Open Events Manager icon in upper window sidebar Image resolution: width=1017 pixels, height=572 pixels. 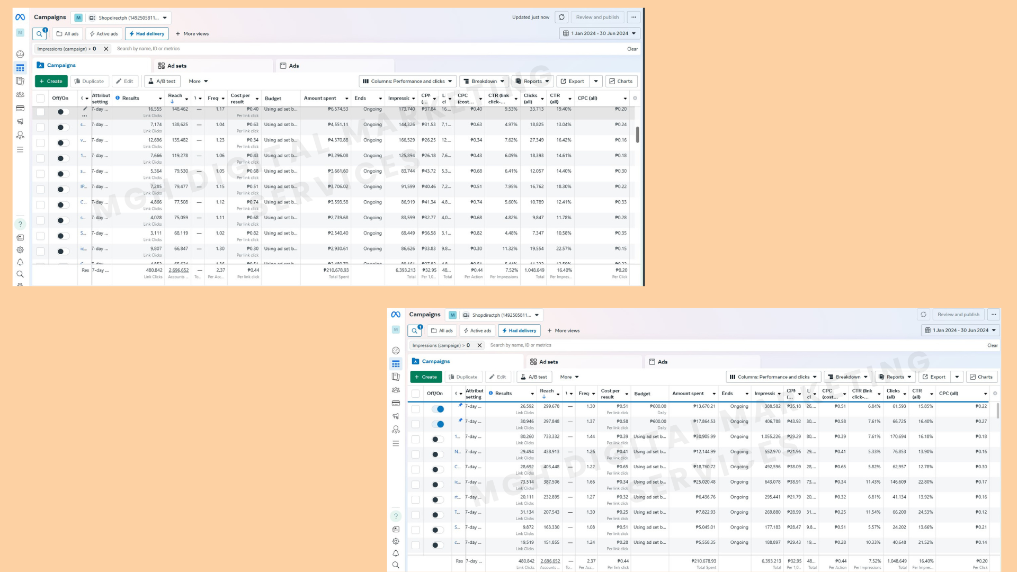click(x=20, y=136)
